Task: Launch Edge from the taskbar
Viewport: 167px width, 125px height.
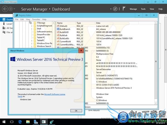Action: pos(20,122)
